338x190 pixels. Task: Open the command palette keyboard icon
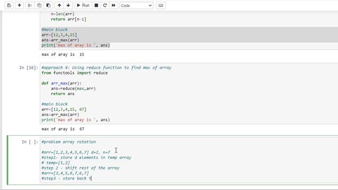click(x=161, y=5)
